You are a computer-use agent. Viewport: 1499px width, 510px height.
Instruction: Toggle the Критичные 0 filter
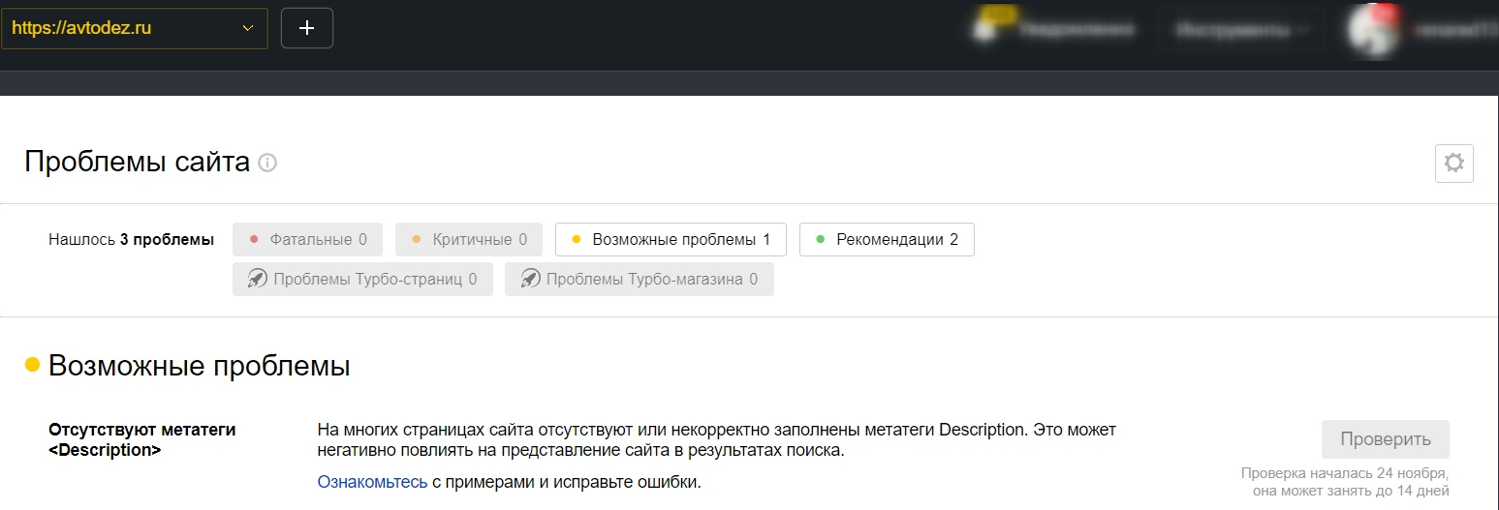pos(469,239)
